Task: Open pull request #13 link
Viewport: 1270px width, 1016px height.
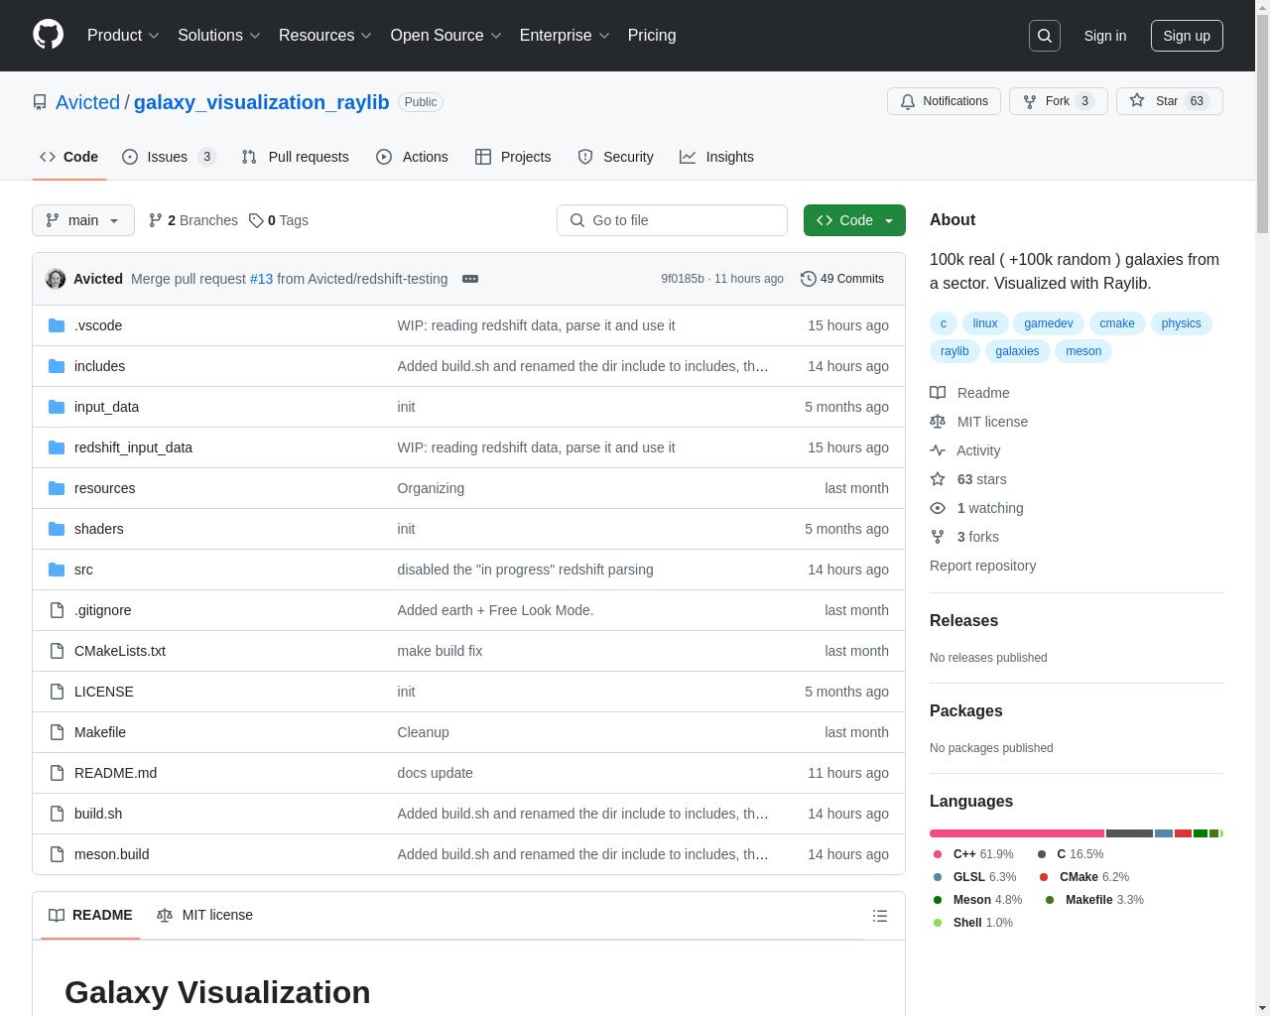Action: tap(261, 279)
